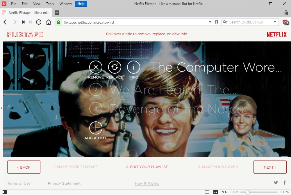Share on Facebook
Screen dimensions: 291x195
click(x=285, y=183)
